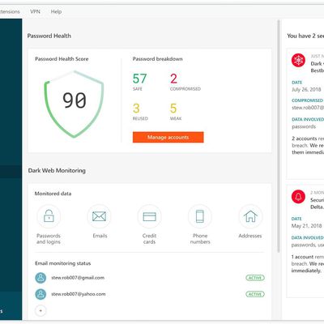
Task: Click the Email monitoring status label
Action: click(63, 263)
